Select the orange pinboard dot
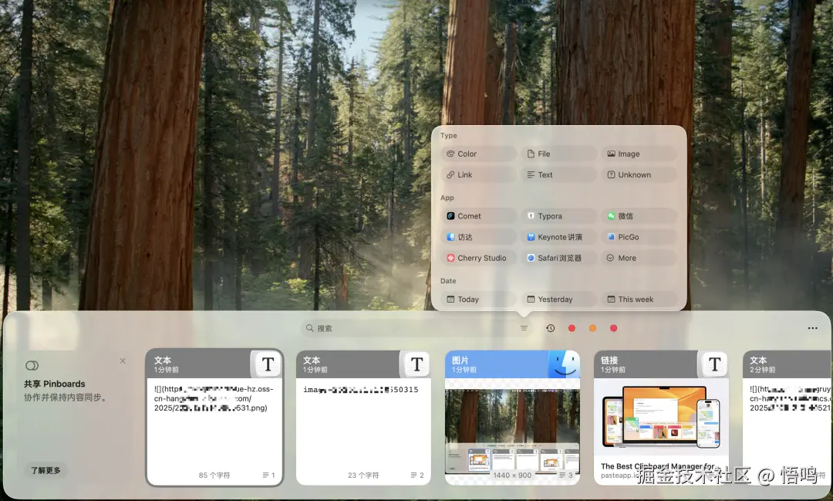Screen dimensions: 833x501 592,328
